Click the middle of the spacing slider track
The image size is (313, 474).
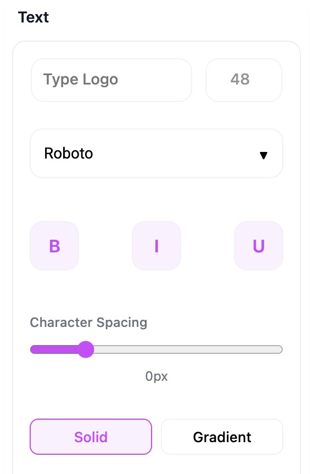[x=156, y=349]
